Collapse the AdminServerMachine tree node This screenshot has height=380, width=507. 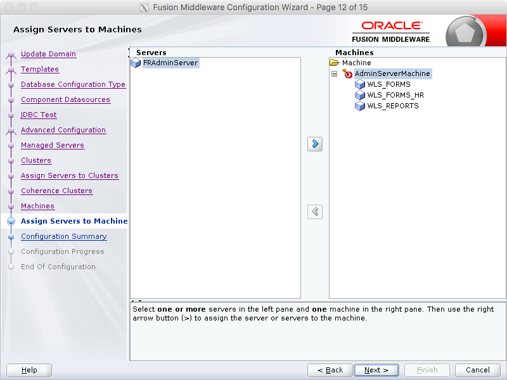[335, 73]
